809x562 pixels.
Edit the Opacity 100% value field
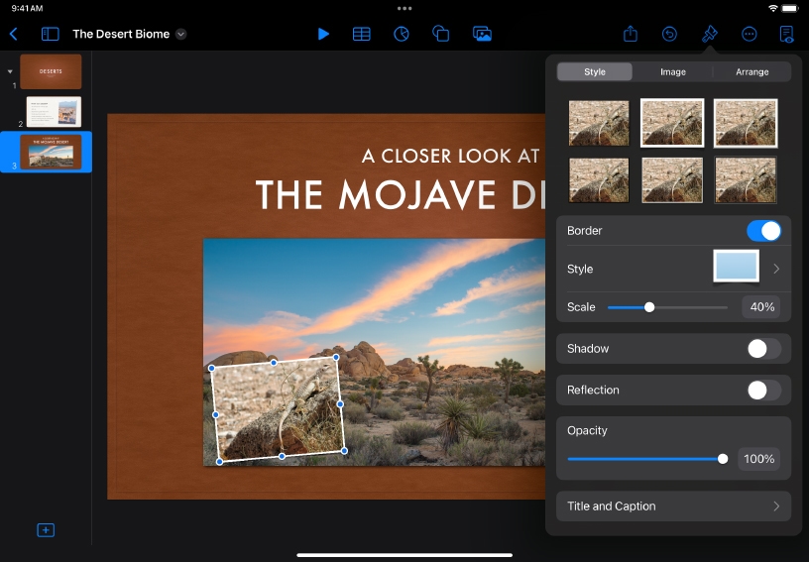758,459
